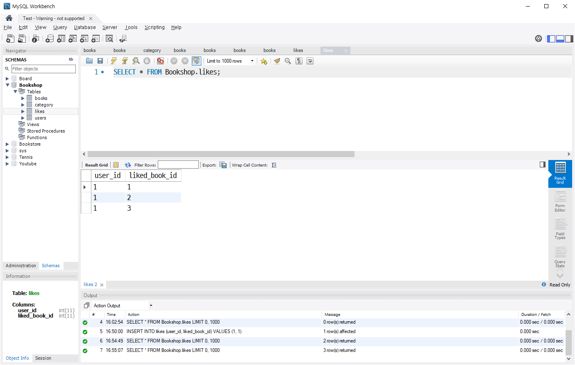The image size is (575, 365).
Task: Create a new stored procedure
Action: click(84, 38)
